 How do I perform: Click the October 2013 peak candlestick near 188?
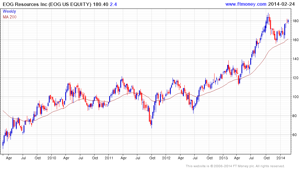point(268,19)
